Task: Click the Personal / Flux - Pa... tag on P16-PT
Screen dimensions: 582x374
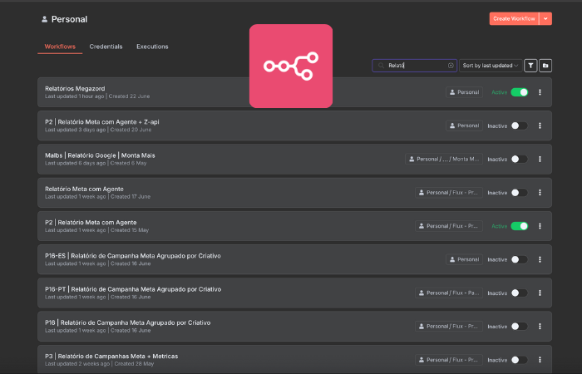Action: 449,293
